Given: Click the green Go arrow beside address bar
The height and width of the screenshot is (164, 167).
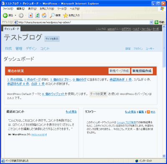Looking at the screenshot, I should [x=157, y=22].
